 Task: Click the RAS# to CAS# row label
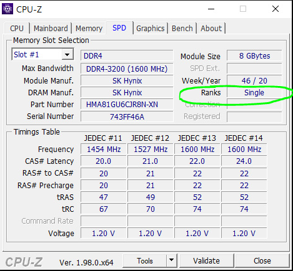coord(48,173)
